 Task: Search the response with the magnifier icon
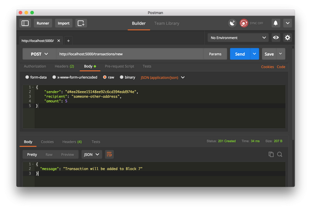[280, 154]
